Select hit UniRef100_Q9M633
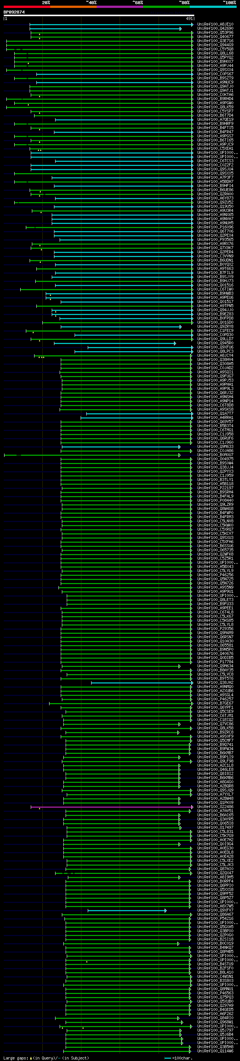 [215, 446]
